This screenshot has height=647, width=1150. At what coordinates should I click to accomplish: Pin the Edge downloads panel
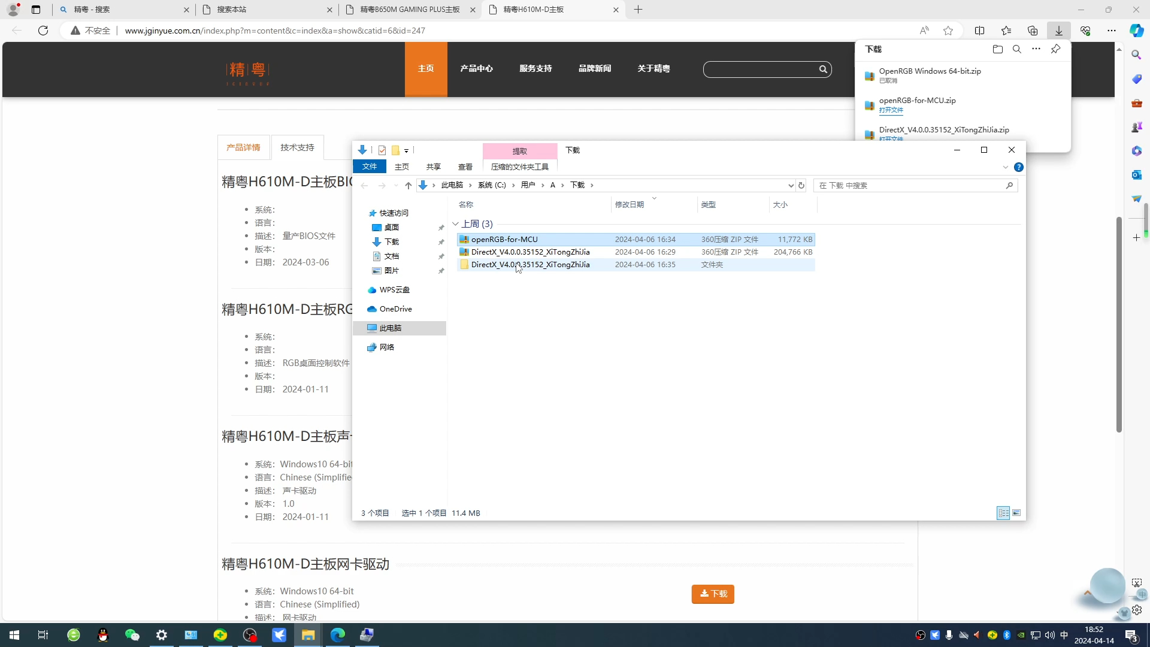tap(1055, 49)
